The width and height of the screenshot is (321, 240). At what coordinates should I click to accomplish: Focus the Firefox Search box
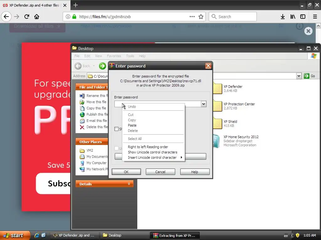tap(233, 17)
